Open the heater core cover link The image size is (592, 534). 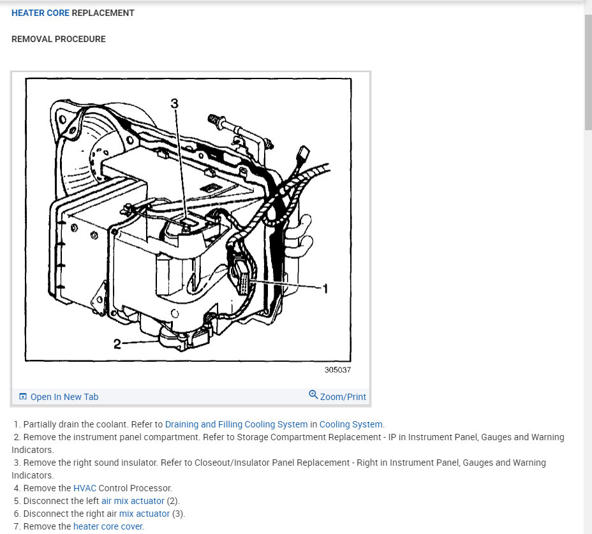108,526
